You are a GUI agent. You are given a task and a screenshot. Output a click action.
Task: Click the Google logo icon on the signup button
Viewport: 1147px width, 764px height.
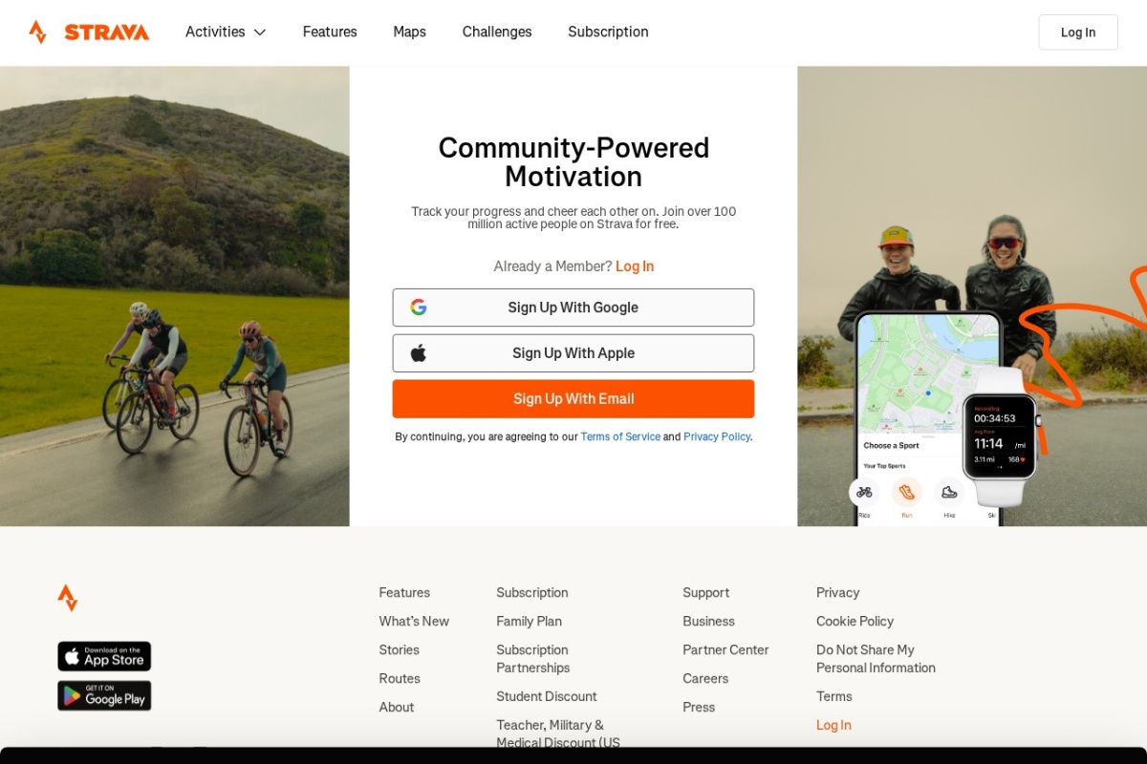click(419, 308)
